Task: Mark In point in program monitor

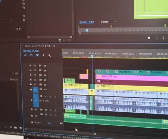Action: point(157,38)
